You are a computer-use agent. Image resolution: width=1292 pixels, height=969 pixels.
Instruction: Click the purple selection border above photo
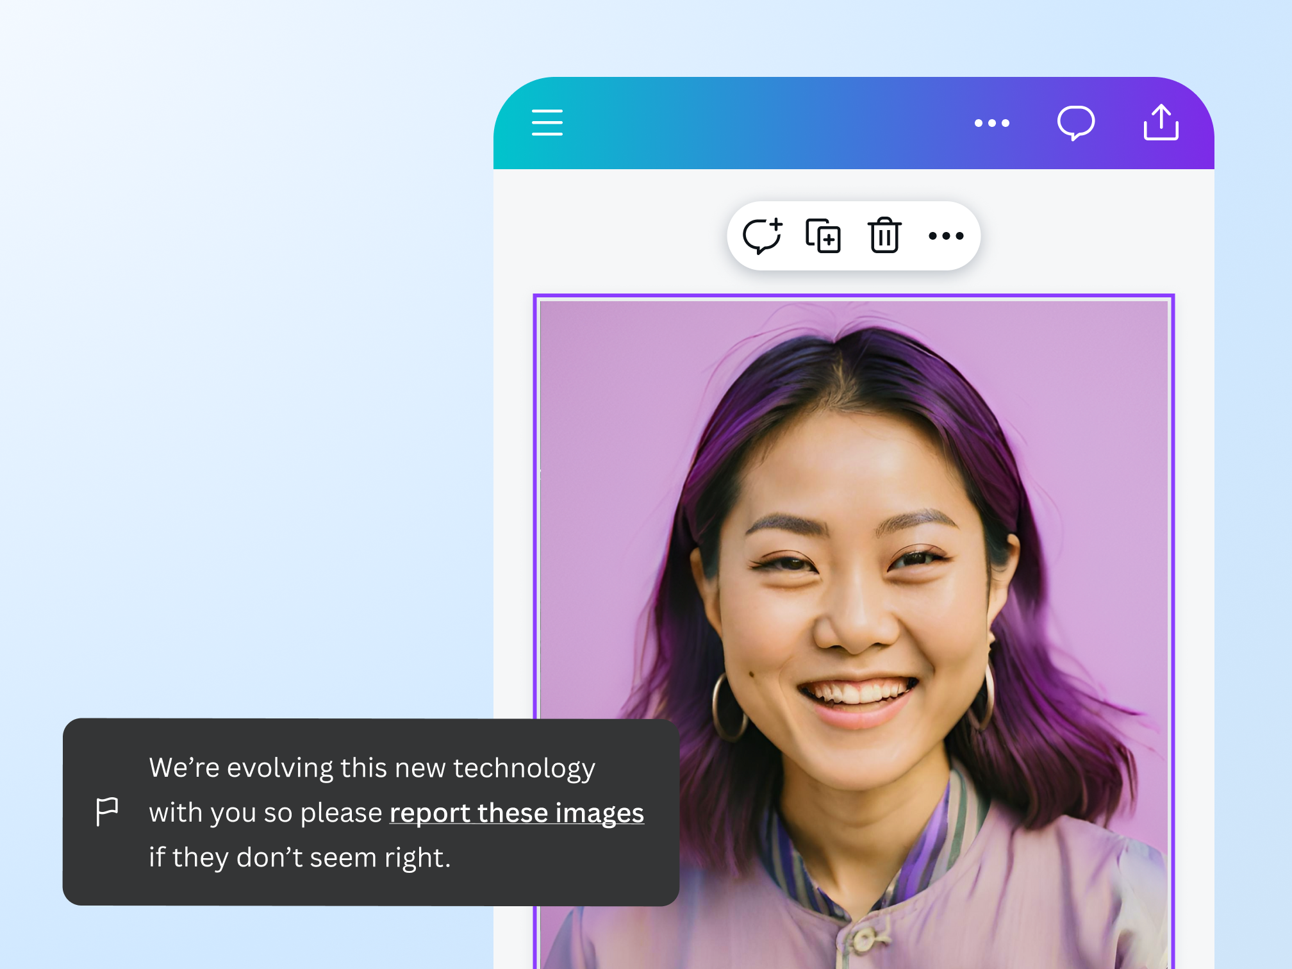tap(852, 296)
